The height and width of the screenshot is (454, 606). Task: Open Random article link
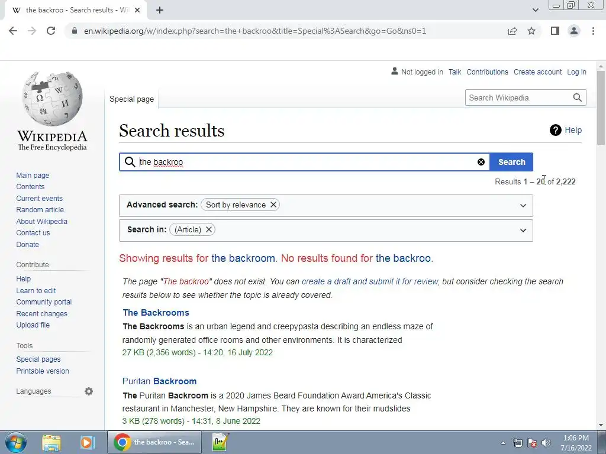[40, 210]
